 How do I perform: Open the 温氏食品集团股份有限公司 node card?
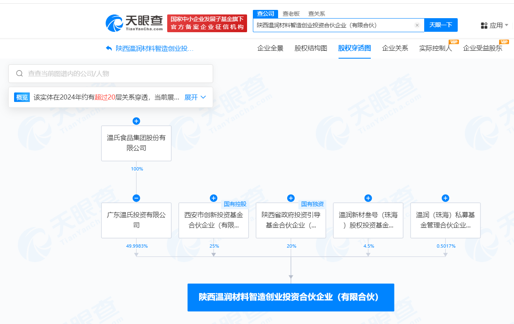click(x=136, y=143)
